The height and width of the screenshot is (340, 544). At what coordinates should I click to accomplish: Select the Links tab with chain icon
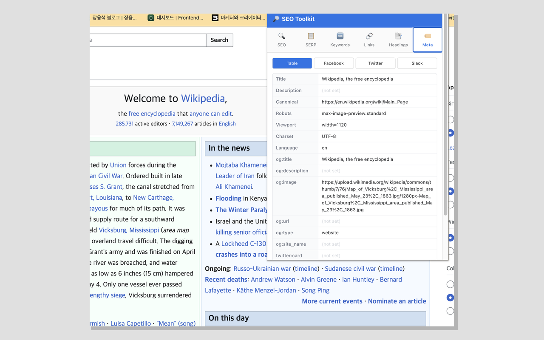[x=369, y=40]
